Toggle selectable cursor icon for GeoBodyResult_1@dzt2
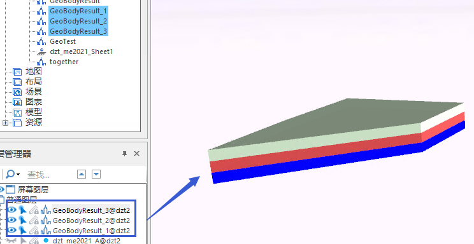Image resolution: width=474 pixels, height=244 pixels. click(x=22, y=231)
